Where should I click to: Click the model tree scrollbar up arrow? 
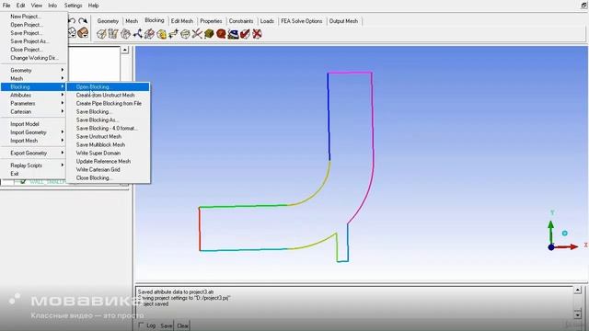pos(125,50)
